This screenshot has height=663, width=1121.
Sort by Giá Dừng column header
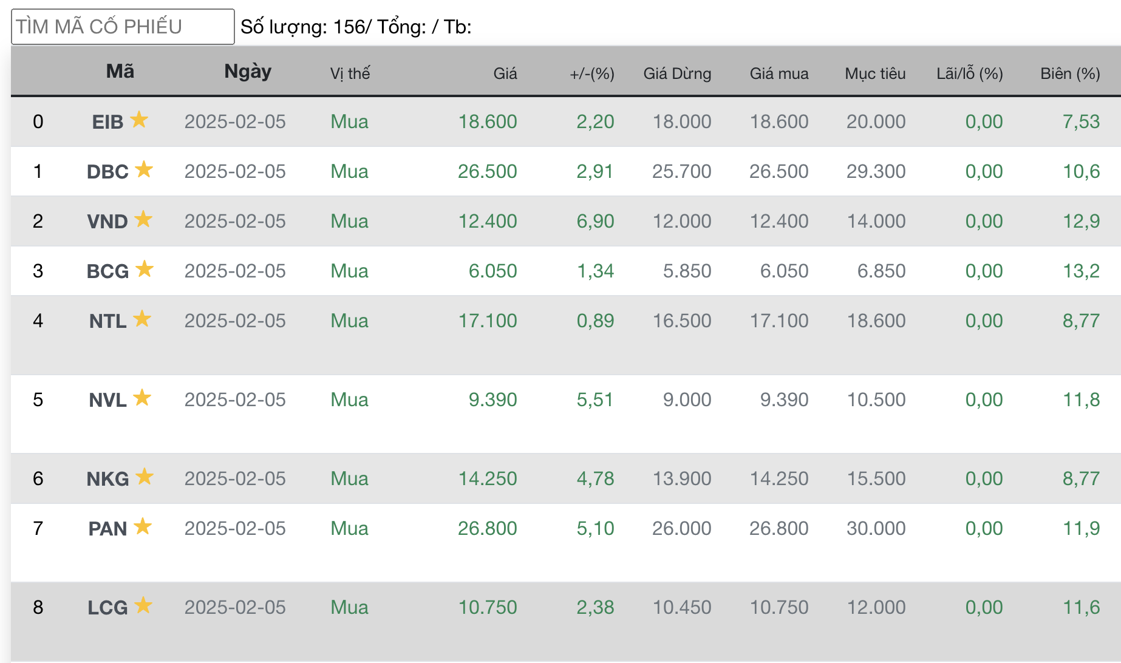[677, 73]
